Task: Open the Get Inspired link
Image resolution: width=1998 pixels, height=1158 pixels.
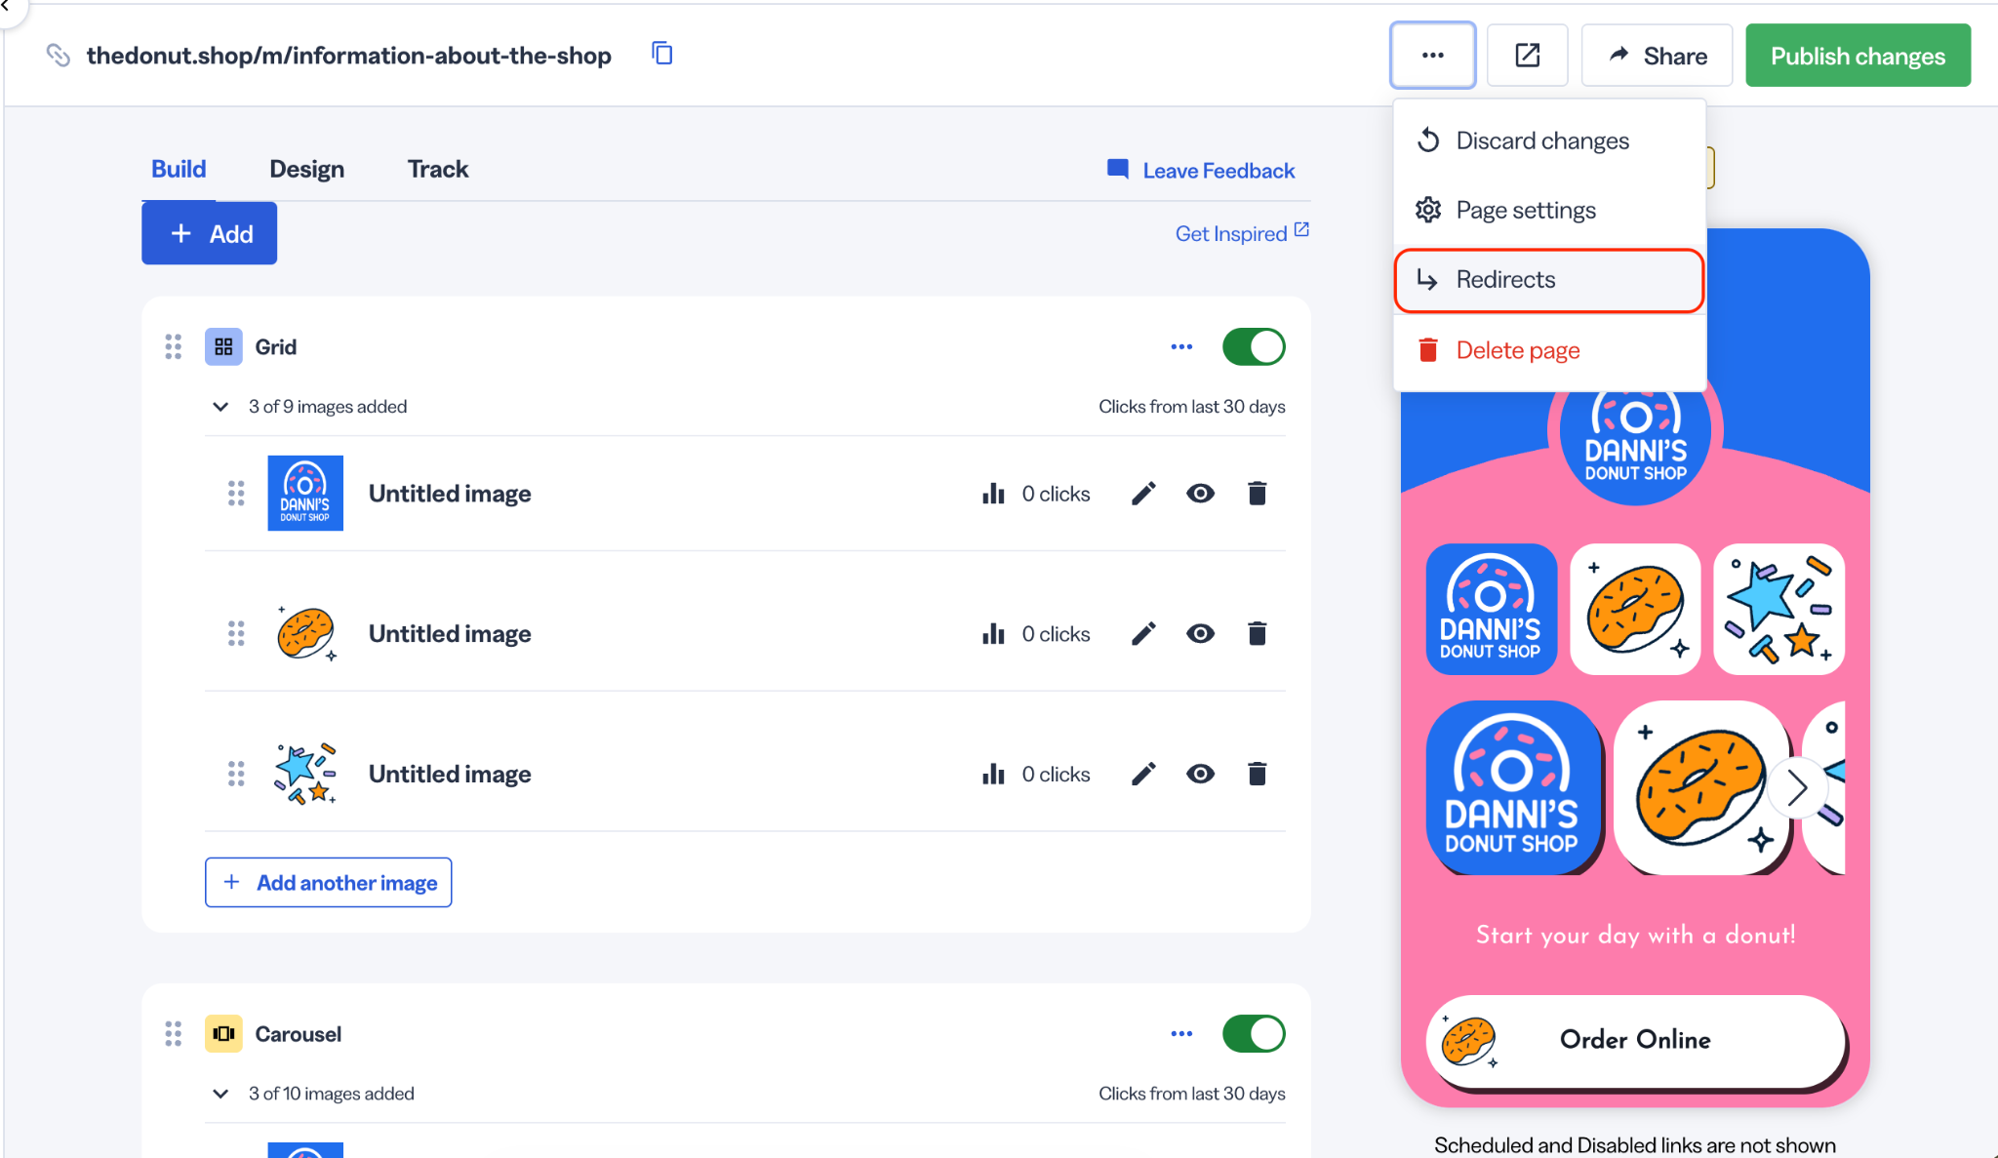Action: pos(1242,233)
